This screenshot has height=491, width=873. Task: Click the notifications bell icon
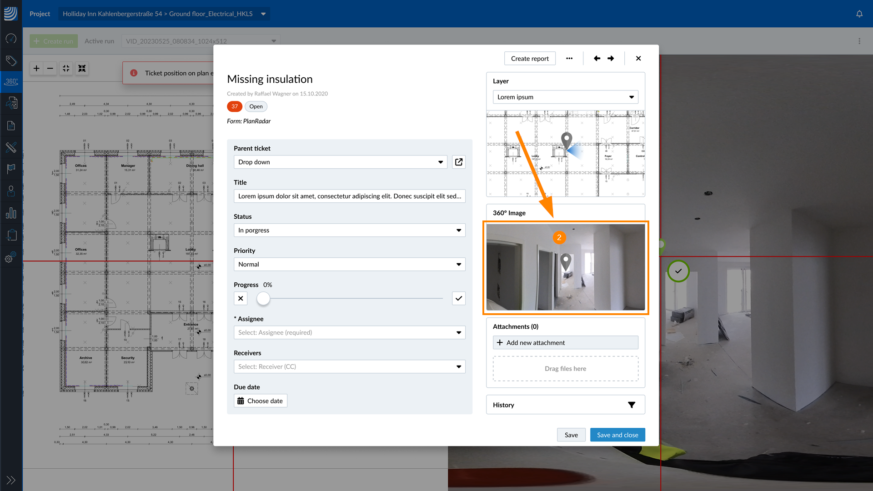pyautogui.click(x=859, y=14)
